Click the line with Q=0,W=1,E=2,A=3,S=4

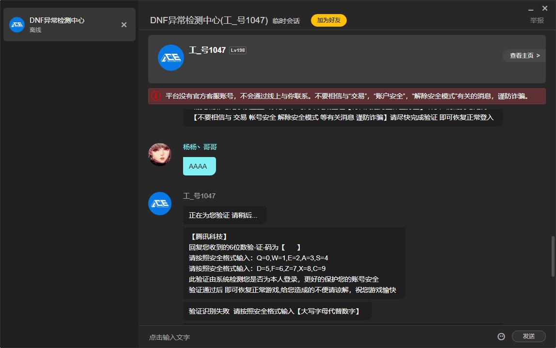point(259,258)
